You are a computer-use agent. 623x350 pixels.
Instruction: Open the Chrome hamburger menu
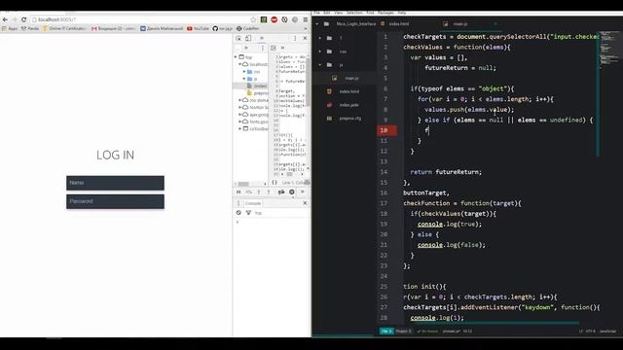click(x=305, y=19)
